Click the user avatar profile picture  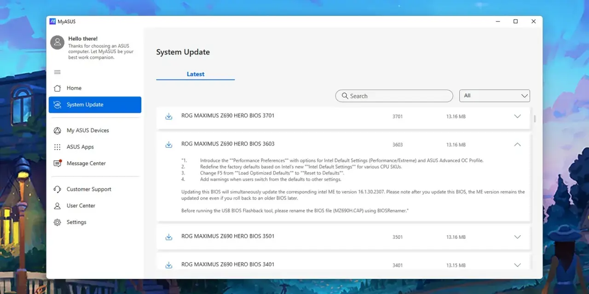click(58, 42)
